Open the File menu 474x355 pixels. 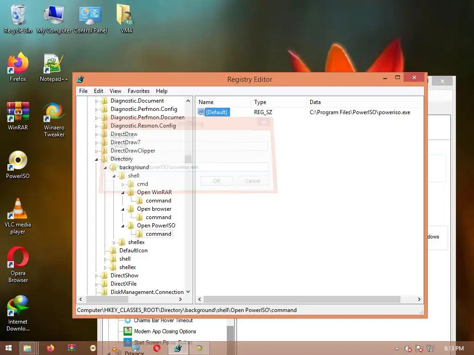pyautogui.click(x=83, y=91)
